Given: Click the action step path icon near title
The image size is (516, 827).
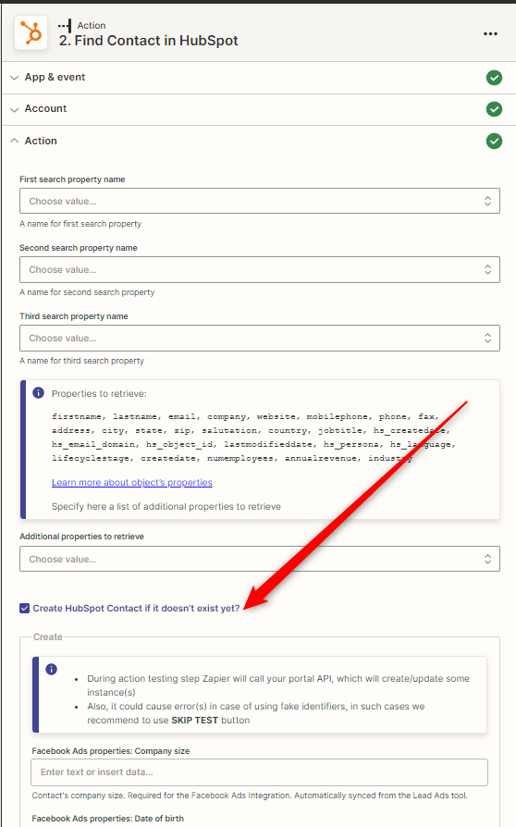Looking at the screenshot, I should [65, 25].
